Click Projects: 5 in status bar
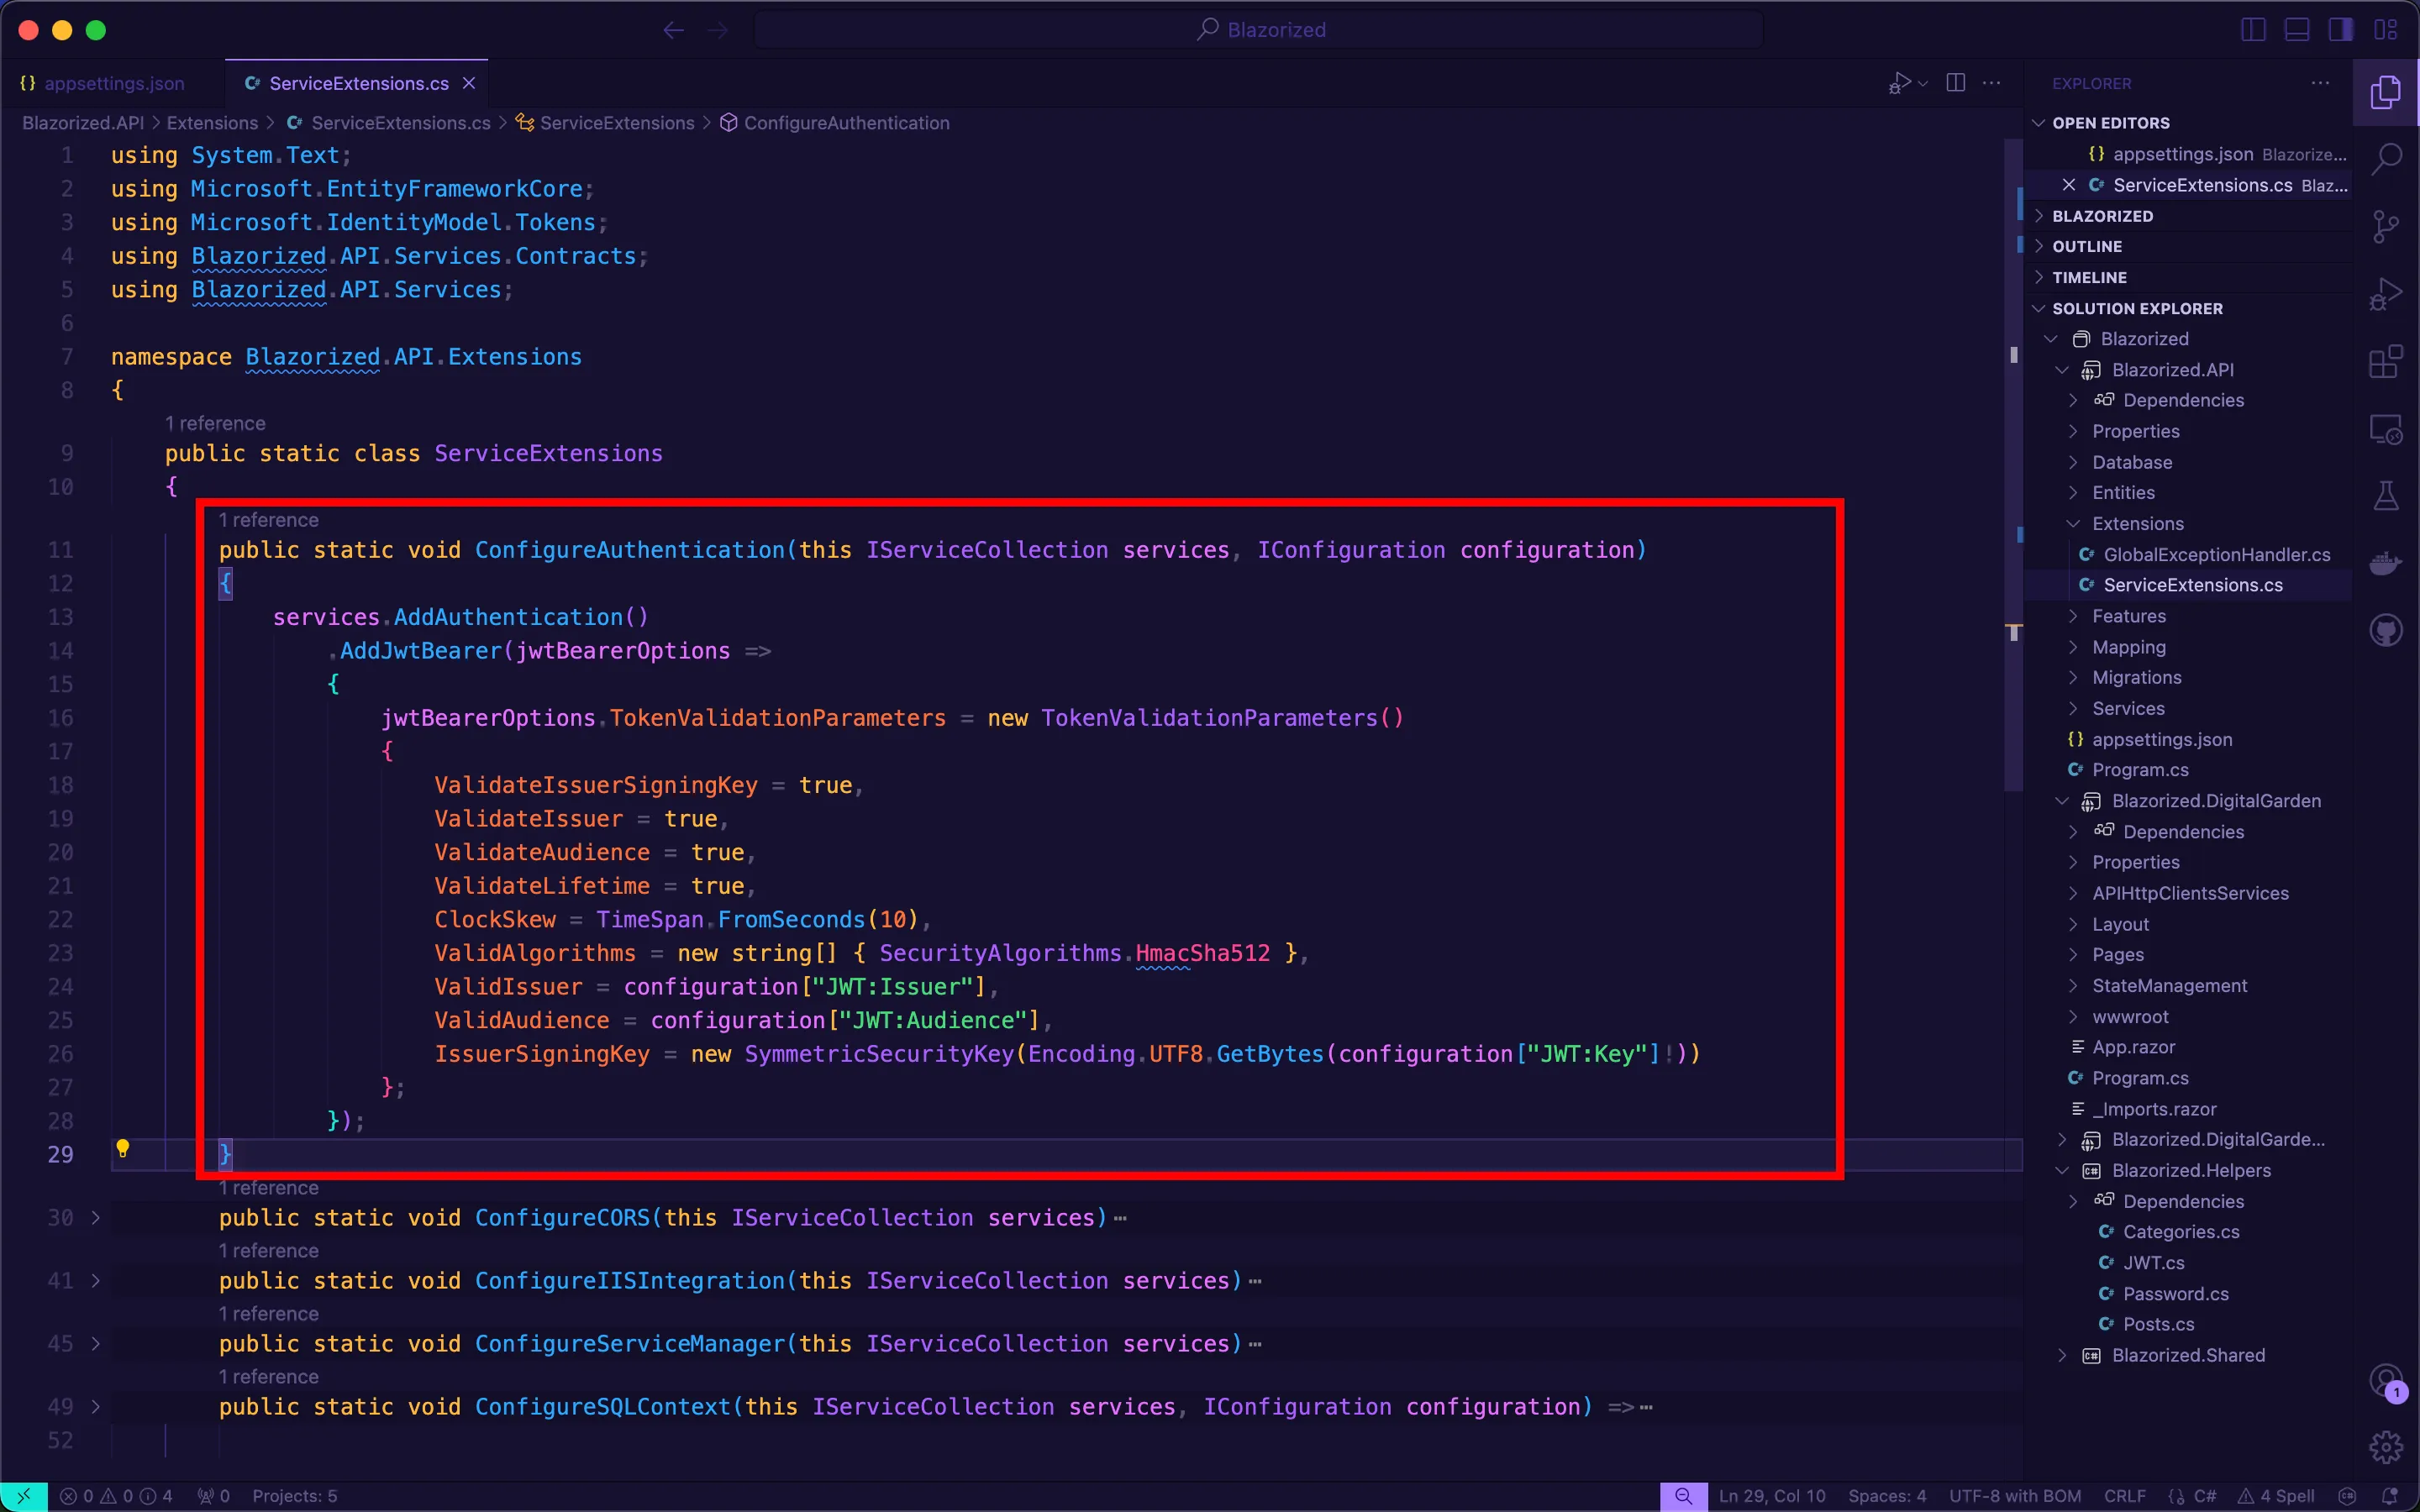Image resolution: width=2420 pixels, height=1512 pixels. [x=295, y=1496]
